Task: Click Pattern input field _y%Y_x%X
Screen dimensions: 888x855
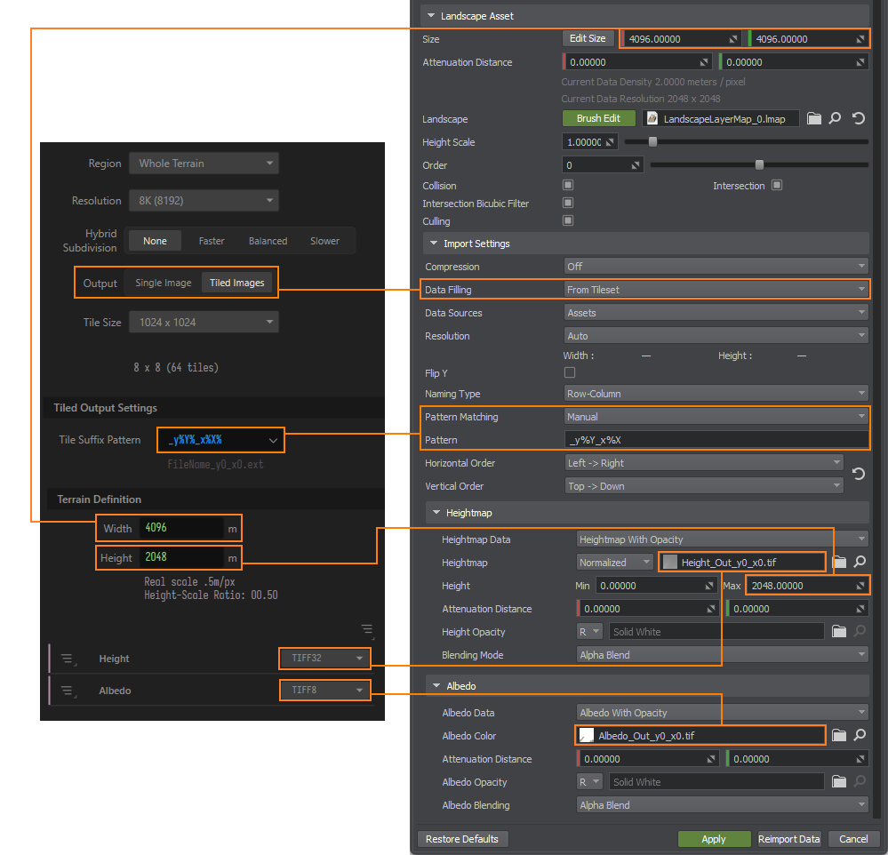Action: (716, 440)
